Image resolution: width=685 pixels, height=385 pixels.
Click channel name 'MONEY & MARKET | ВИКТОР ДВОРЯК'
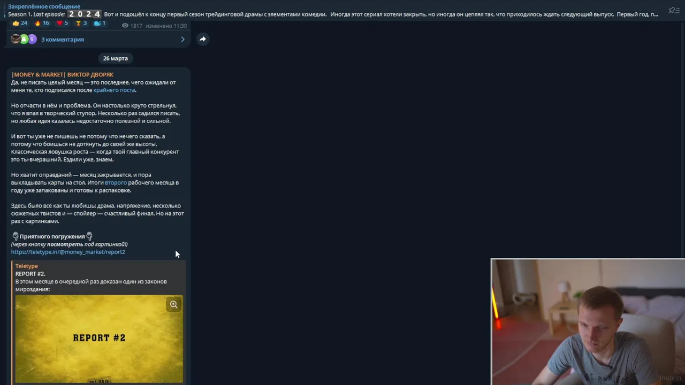tap(63, 74)
